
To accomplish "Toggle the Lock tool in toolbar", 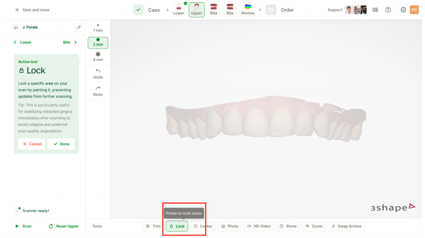I will point(177,226).
